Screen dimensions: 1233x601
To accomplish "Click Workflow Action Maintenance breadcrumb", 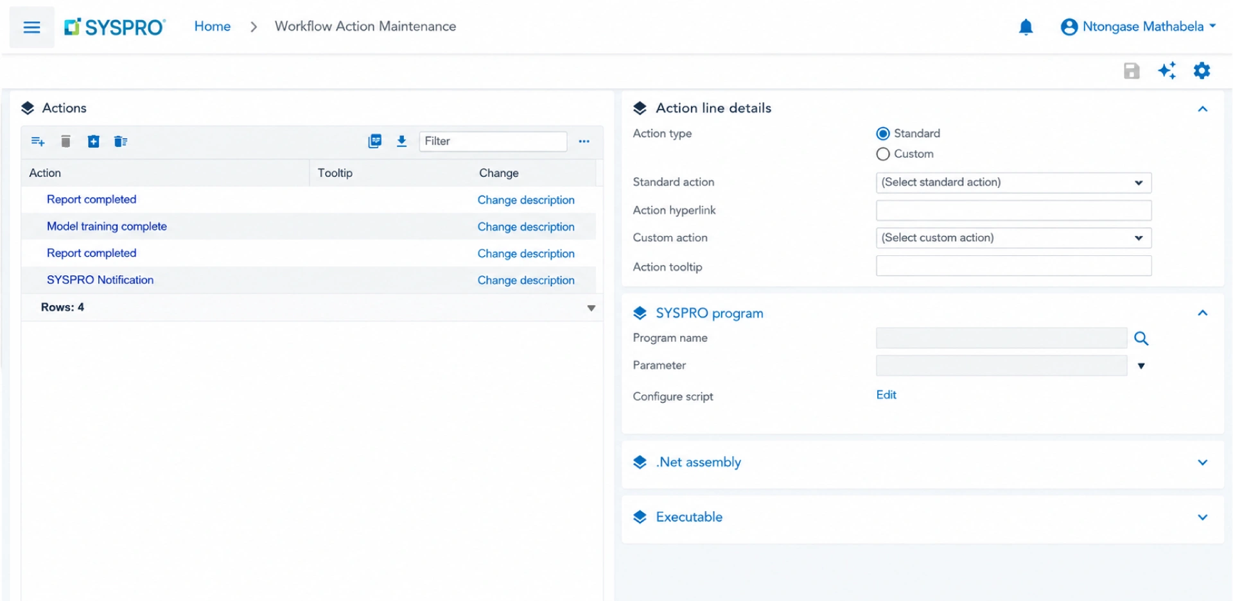I will pos(365,26).
